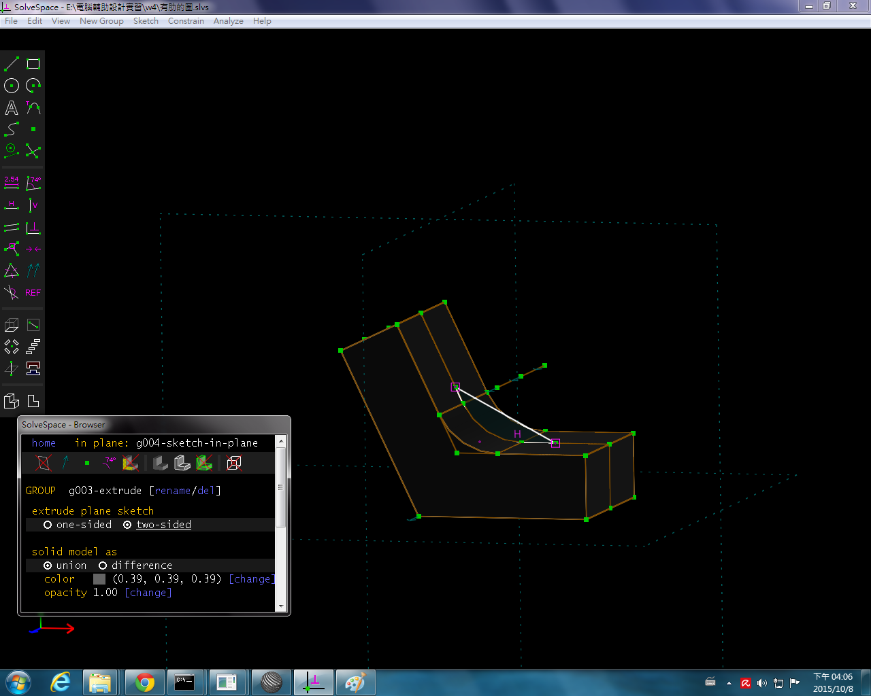Toggle the REF reference dimension
This screenshot has height=696, width=871.
(x=33, y=292)
